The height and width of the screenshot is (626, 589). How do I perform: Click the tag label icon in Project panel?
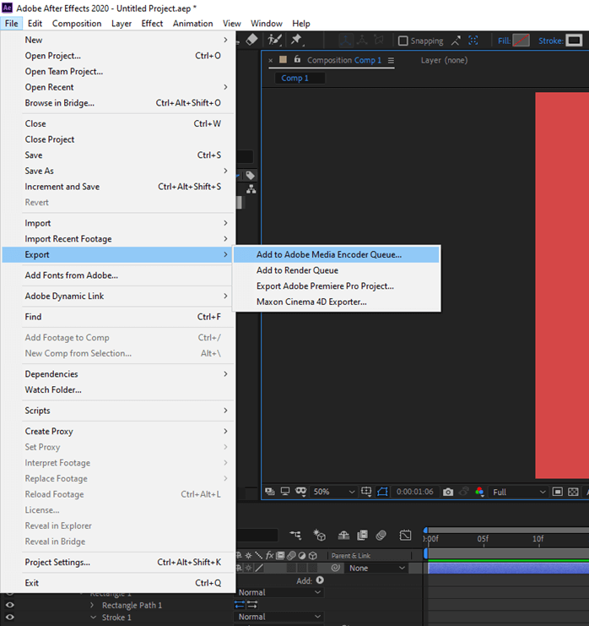[x=250, y=175]
